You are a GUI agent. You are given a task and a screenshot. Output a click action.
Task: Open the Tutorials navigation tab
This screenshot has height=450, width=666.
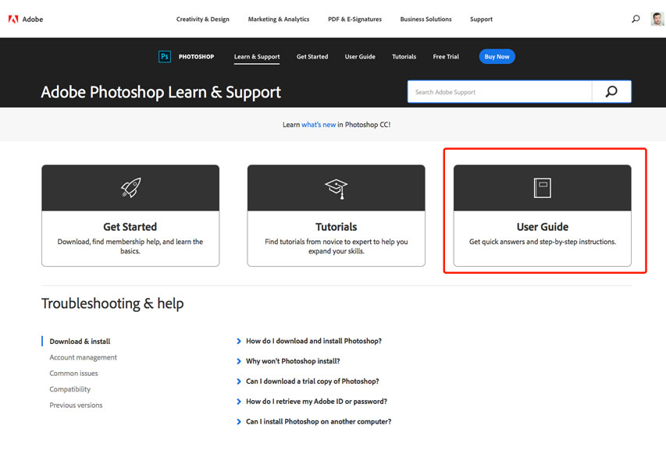tap(404, 56)
